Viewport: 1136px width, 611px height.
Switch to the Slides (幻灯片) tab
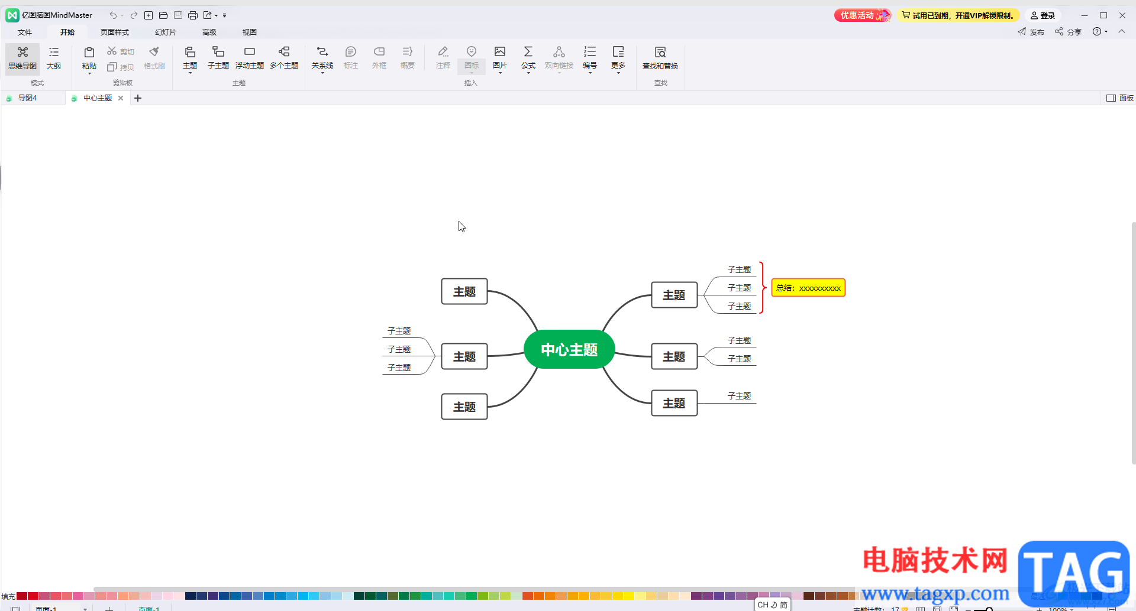(x=166, y=32)
